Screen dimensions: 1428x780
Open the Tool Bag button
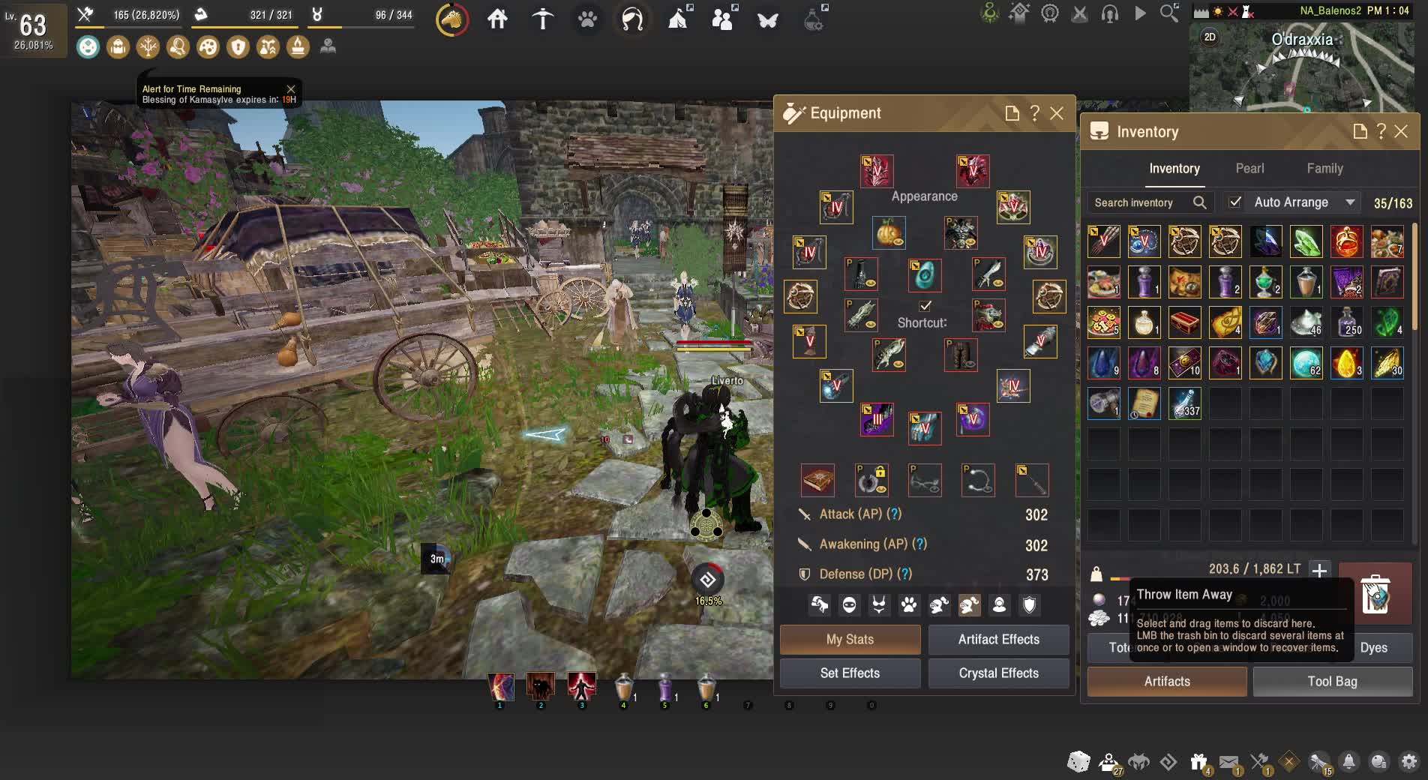point(1332,681)
